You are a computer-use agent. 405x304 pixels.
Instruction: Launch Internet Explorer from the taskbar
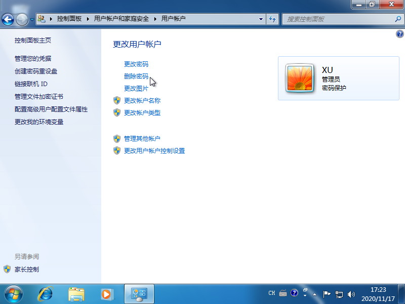click(x=45, y=294)
